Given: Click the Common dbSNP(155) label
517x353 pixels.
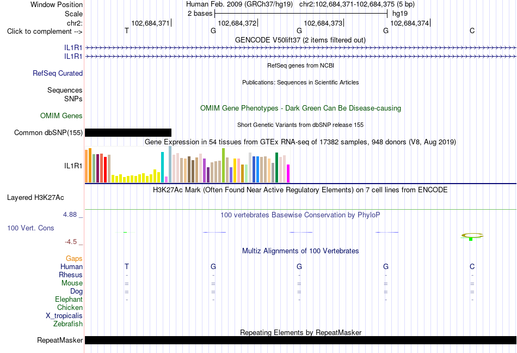Looking at the screenshot, I should click(48, 132).
